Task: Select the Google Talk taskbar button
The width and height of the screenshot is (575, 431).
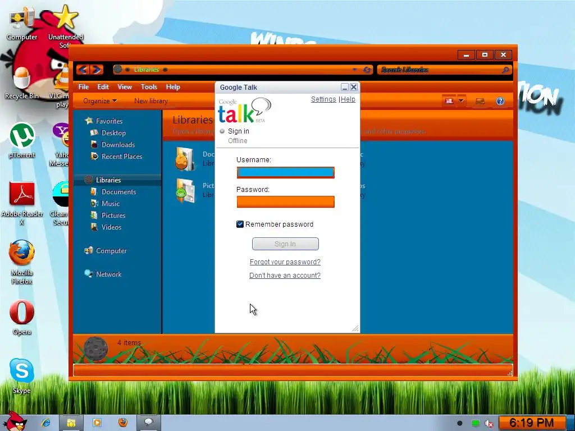Action: click(148, 423)
